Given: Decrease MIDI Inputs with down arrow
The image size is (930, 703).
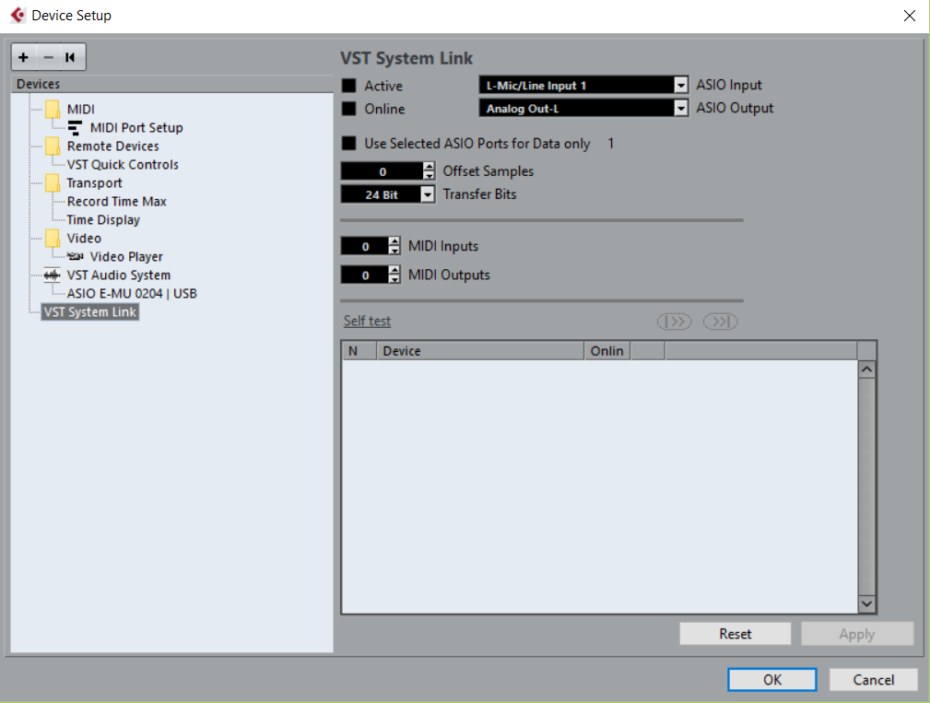Looking at the screenshot, I should [x=394, y=250].
